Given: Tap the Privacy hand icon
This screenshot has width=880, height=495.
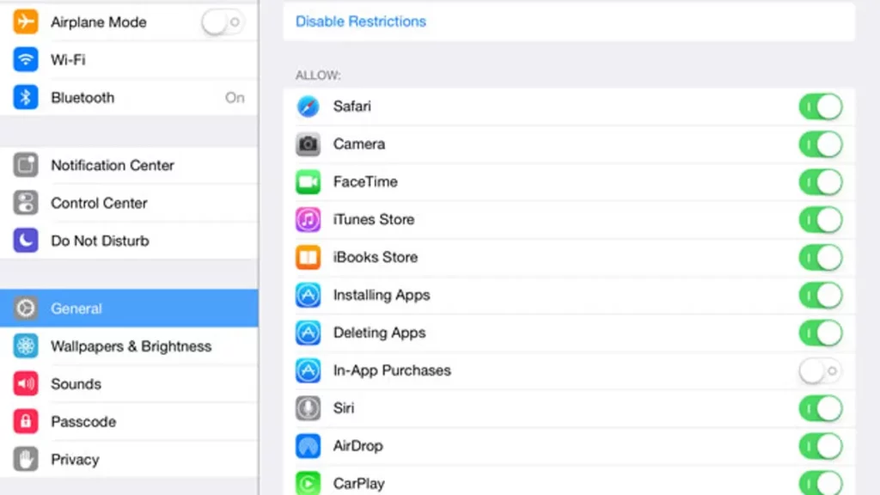Looking at the screenshot, I should point(26,459).
